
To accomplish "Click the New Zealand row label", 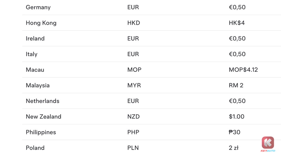I will [44, 117].
